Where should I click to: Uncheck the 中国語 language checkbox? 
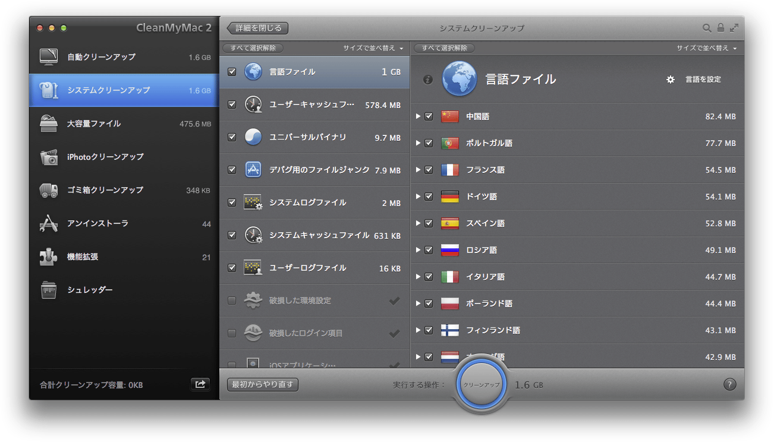point(429,116)
